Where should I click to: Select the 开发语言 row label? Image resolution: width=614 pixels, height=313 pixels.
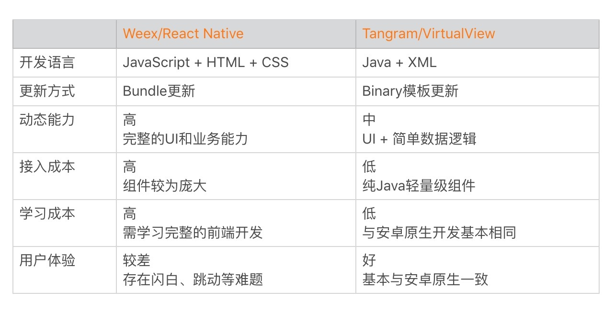(x=47, y=63)
